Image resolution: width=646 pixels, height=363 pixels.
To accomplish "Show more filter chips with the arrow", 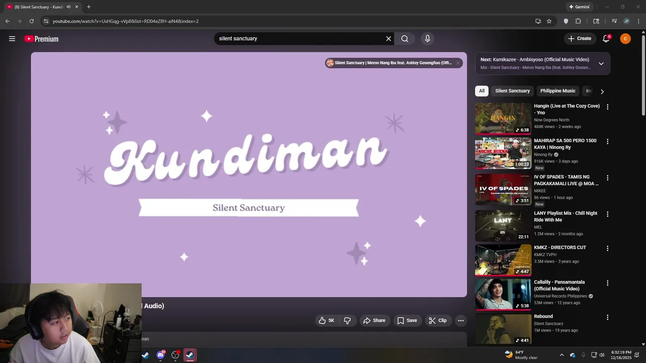I will [x=602, y=91].
